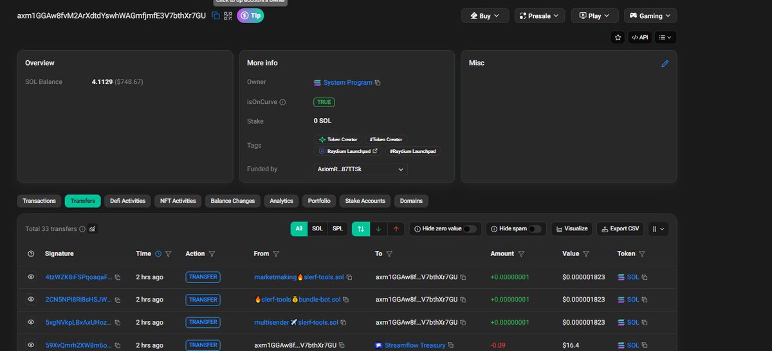Filter by the Amount column
Screen dimensions: 772x351
tap(522, 254)
